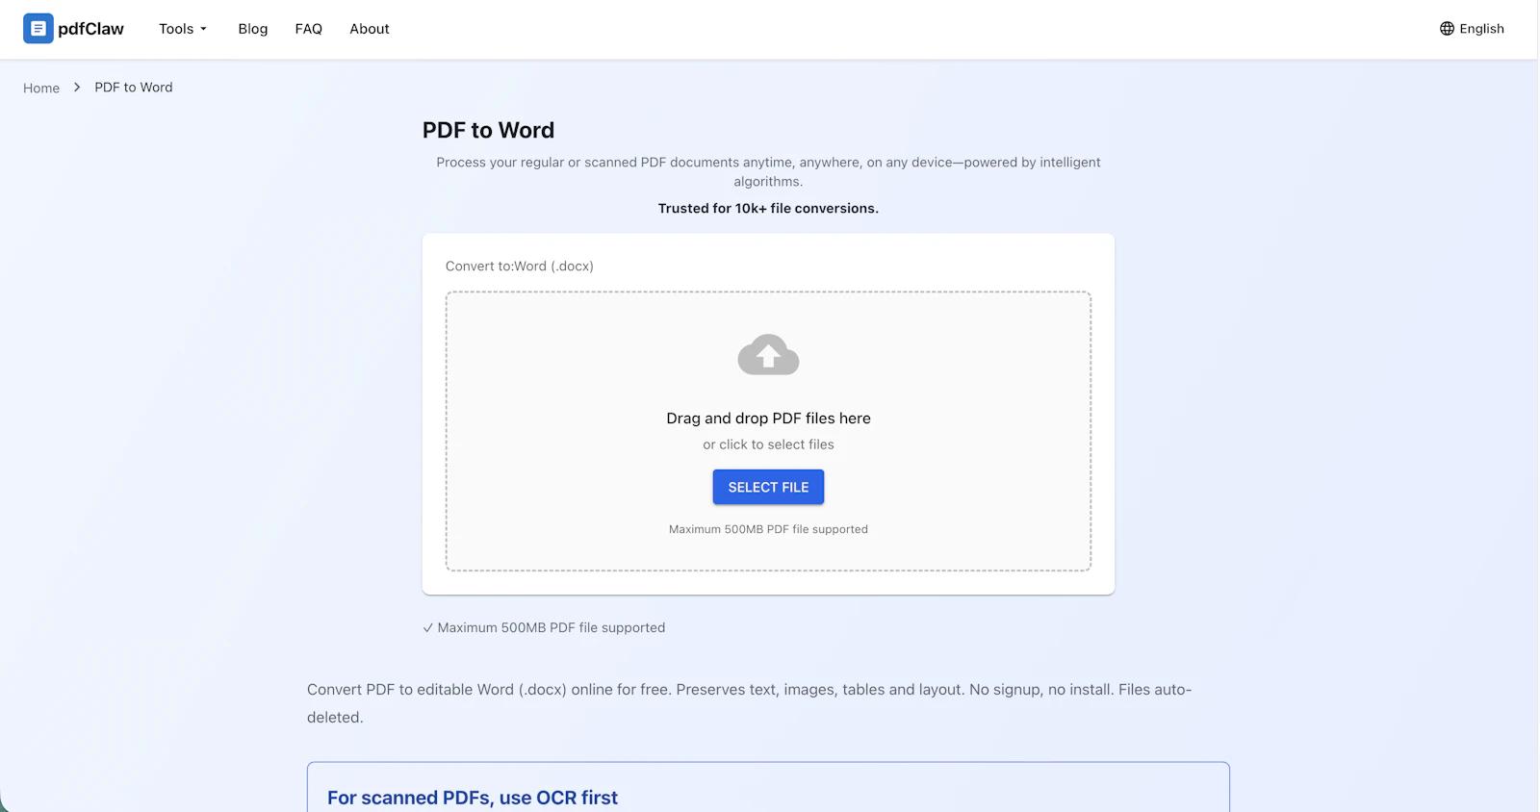Viewport: 1540px width, 812px height.
Task: Go to the FAQ page
Action: [309, 29]
